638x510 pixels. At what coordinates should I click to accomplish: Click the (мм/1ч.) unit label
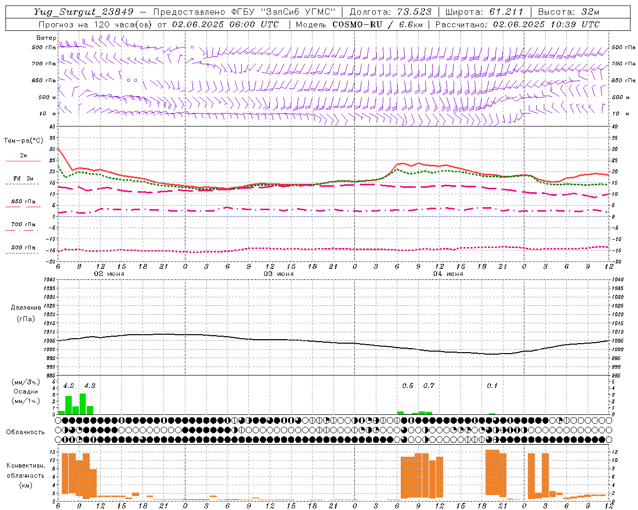(x=25, y=401)
